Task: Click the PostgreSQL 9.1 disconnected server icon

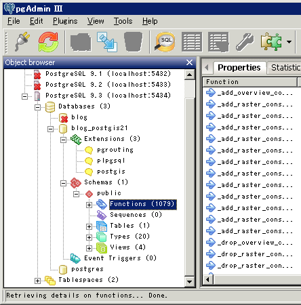Action: tap(37, 75)
